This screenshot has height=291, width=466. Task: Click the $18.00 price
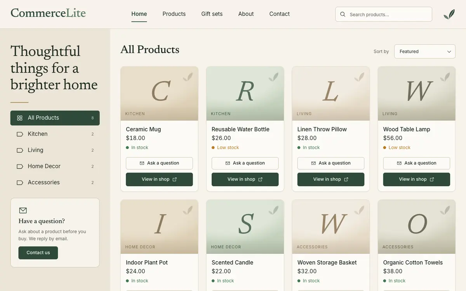[136, 138]
